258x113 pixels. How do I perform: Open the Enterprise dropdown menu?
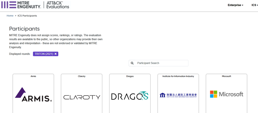[235, 5]
